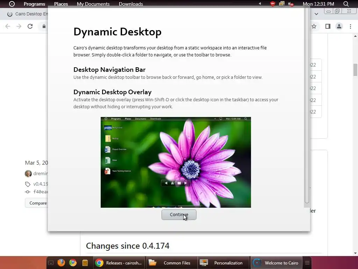358x269 pixels.
Task: Click the Desktop Navigation Bar heading
Action: coord(109,70)
